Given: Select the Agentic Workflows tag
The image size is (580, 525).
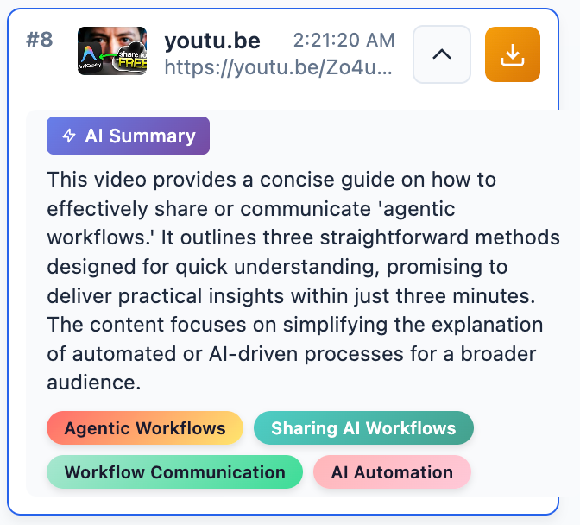Looking at the screenshot, I should tap(145, 428).
